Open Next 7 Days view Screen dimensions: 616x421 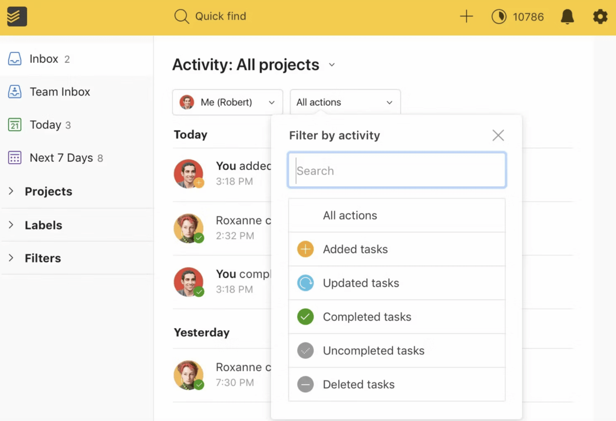pos(77,158)
